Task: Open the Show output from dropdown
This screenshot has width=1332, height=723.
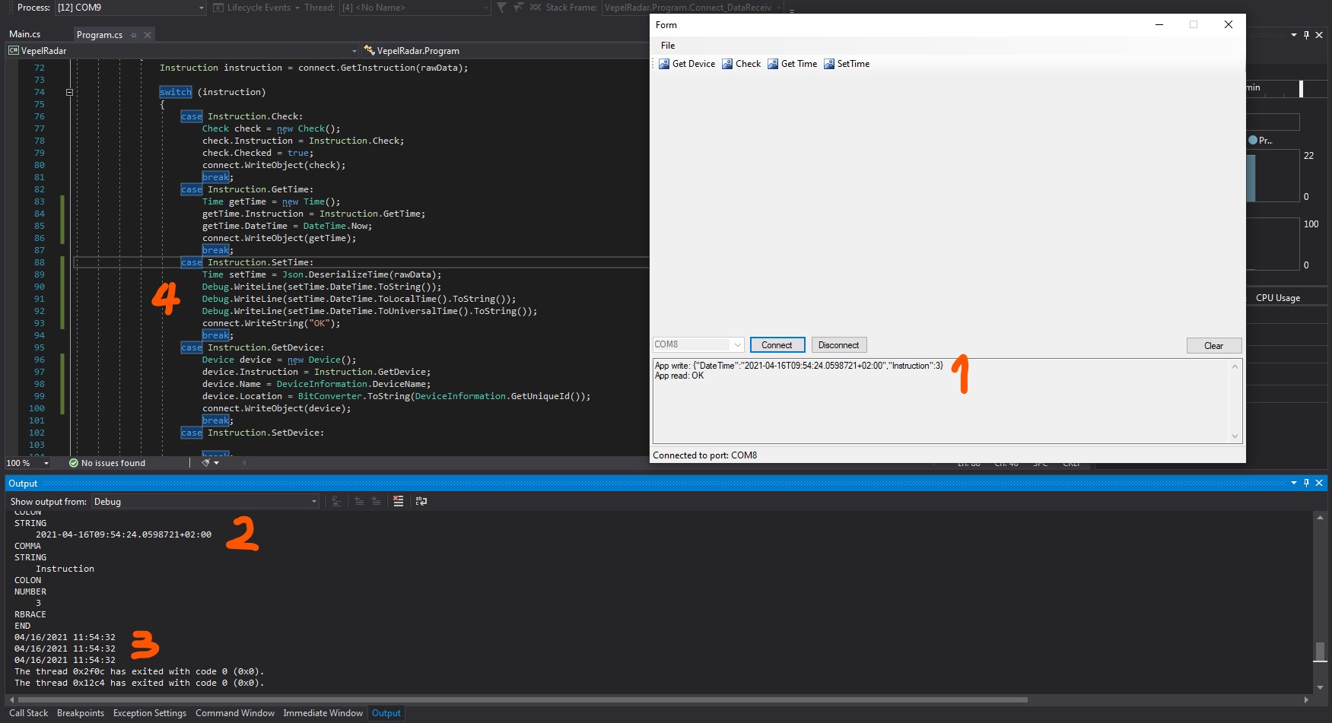Action: point(313,501)
